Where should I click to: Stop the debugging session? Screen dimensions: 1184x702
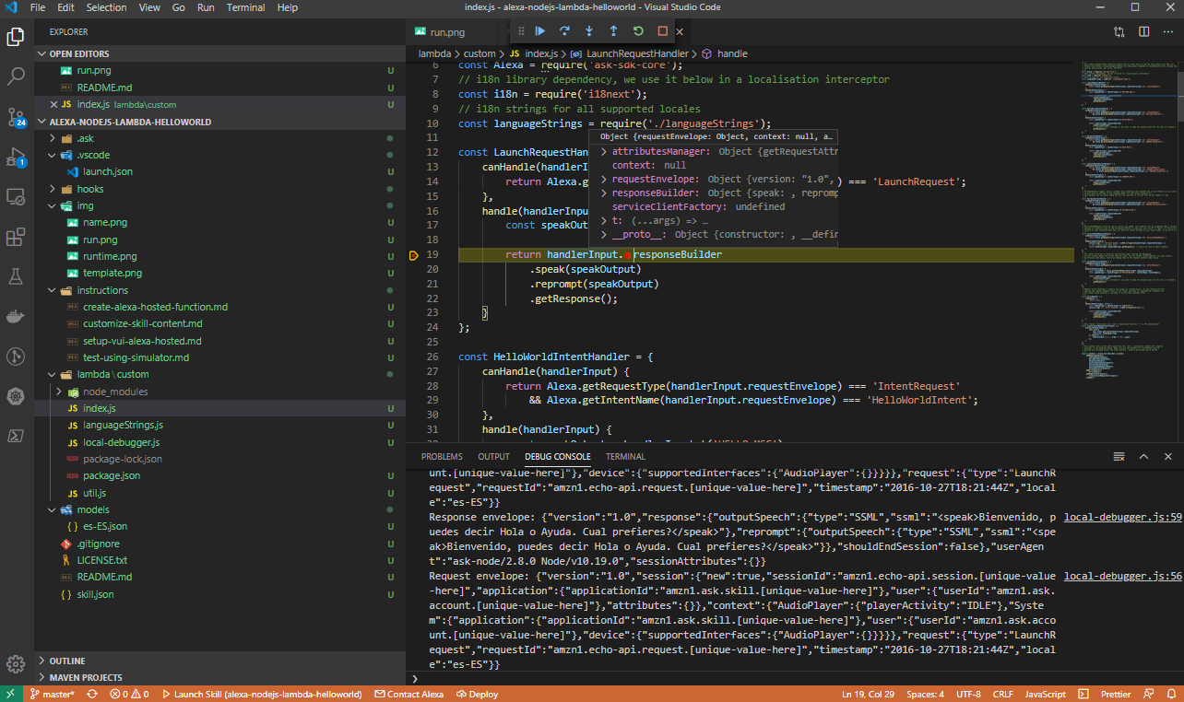tap(662, 31)
